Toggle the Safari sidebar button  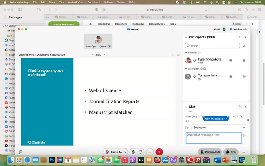[x=20, y=9]
